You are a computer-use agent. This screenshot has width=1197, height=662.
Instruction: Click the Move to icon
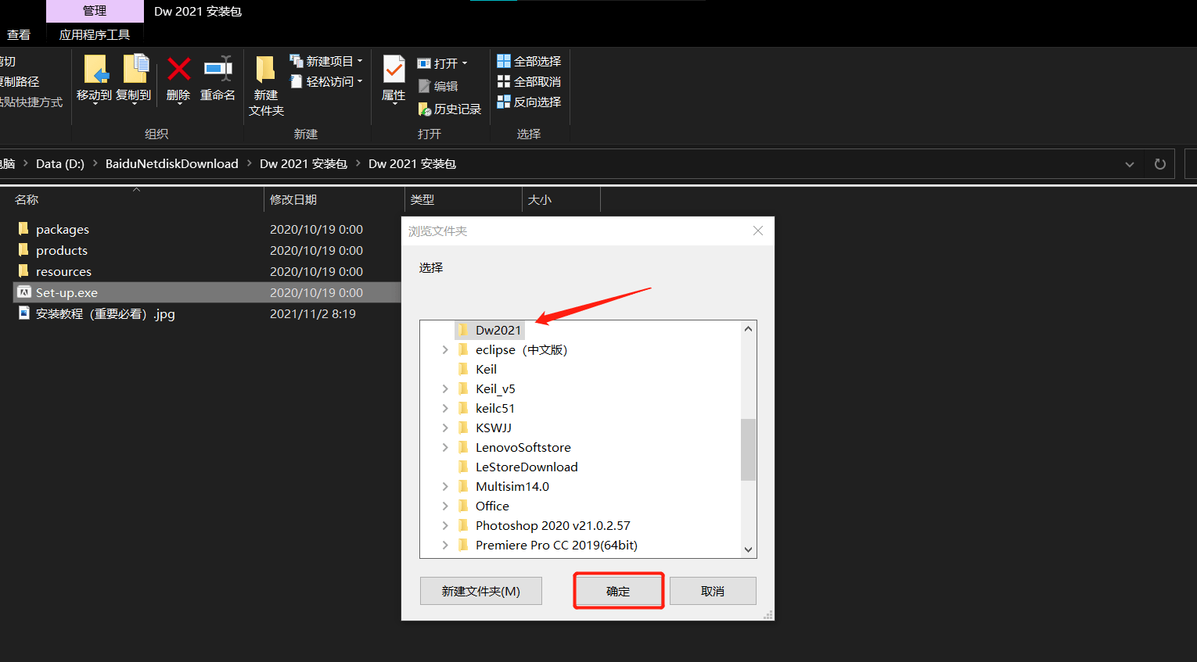click(95, 69)
